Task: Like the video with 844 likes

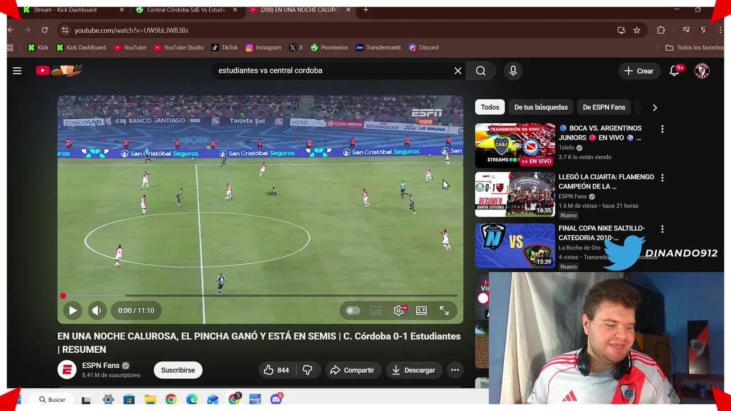Action: click(x=276, y=370)
